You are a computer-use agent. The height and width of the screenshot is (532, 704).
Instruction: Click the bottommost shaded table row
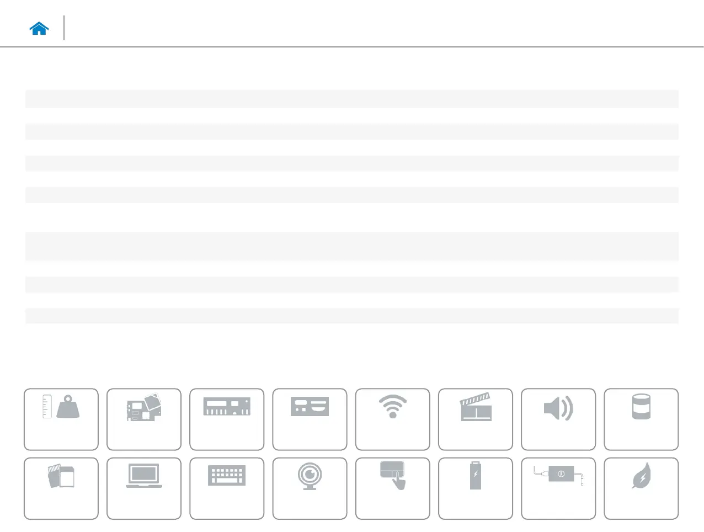[351, 316]
